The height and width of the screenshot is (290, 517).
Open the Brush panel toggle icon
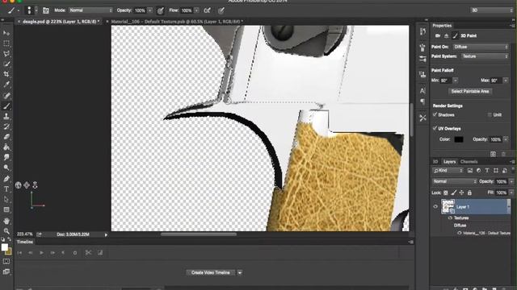(x=45, y=10)
